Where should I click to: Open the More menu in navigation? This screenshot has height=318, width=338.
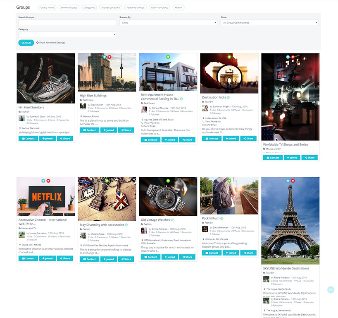(x=179, y=7)
